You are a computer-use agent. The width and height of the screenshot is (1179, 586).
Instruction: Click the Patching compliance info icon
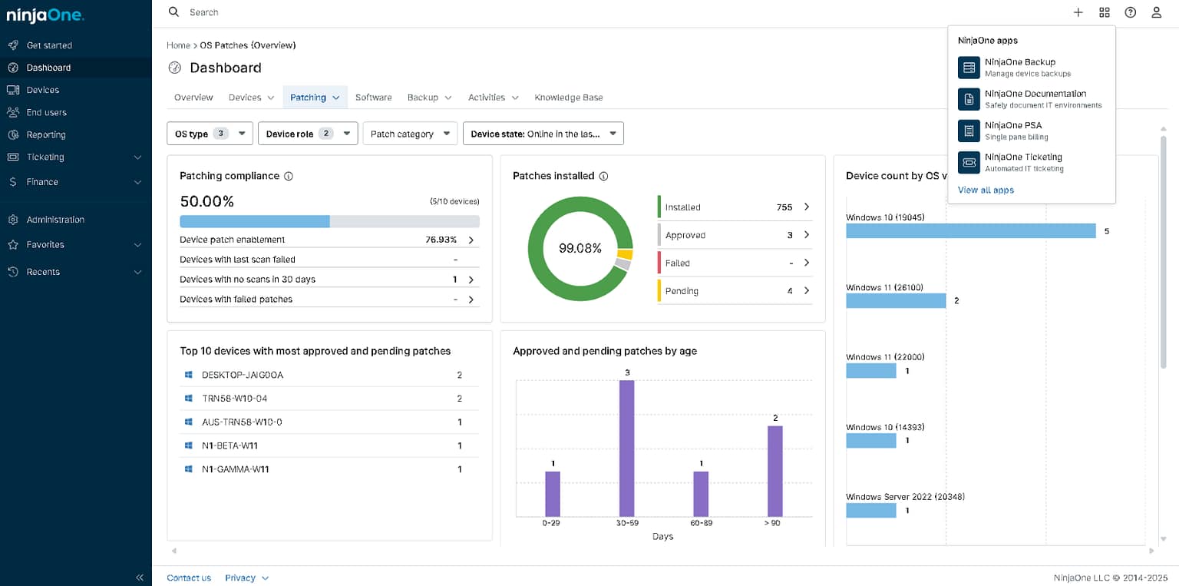coord(289,176)
